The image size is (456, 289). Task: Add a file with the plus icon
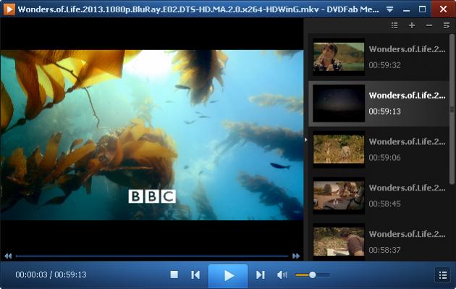coord(412,25)
